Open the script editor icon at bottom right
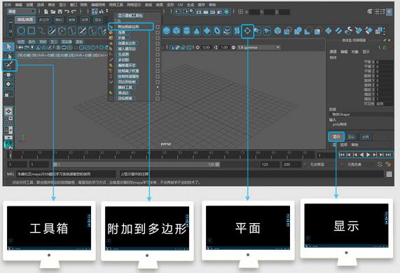The width and height of the screenshot is (400, 273). pos(389,174)
